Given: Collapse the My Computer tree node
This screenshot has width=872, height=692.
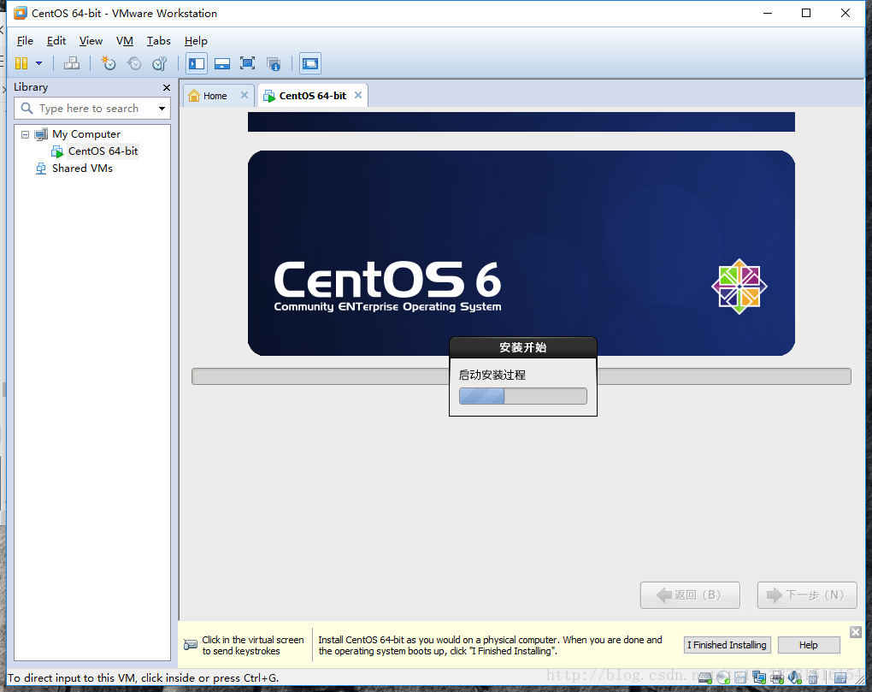Looking at the screenshot, I should (x=25, y=134).
